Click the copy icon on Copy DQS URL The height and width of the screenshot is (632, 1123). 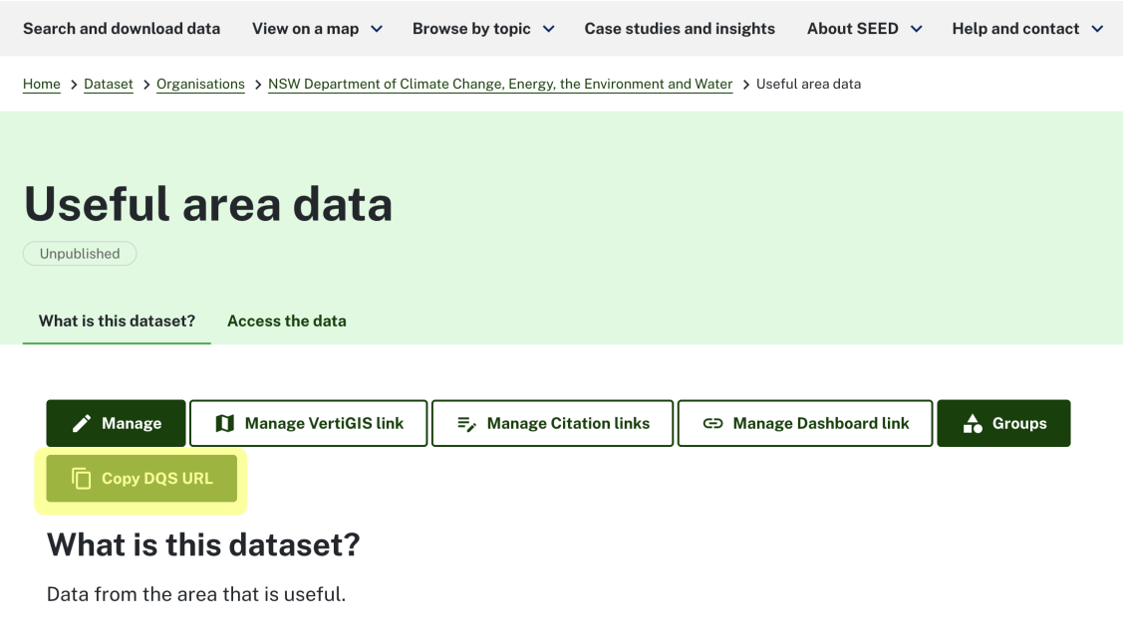(x=82, y=478)
